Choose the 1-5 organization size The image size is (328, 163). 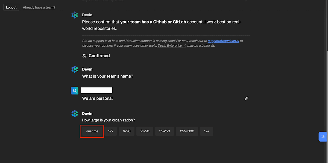110,131
